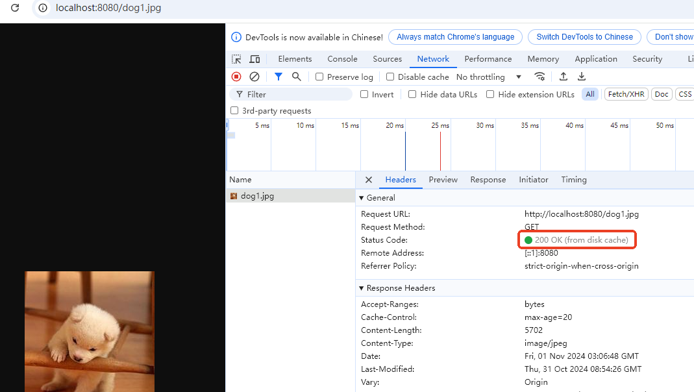
Task: Check the Disable cache option
Action: pos(390,77)
